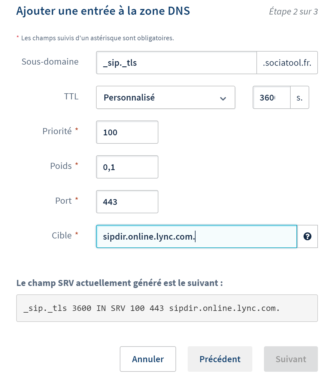
Task: Click the Suivant button
Action: coord(291,359)
